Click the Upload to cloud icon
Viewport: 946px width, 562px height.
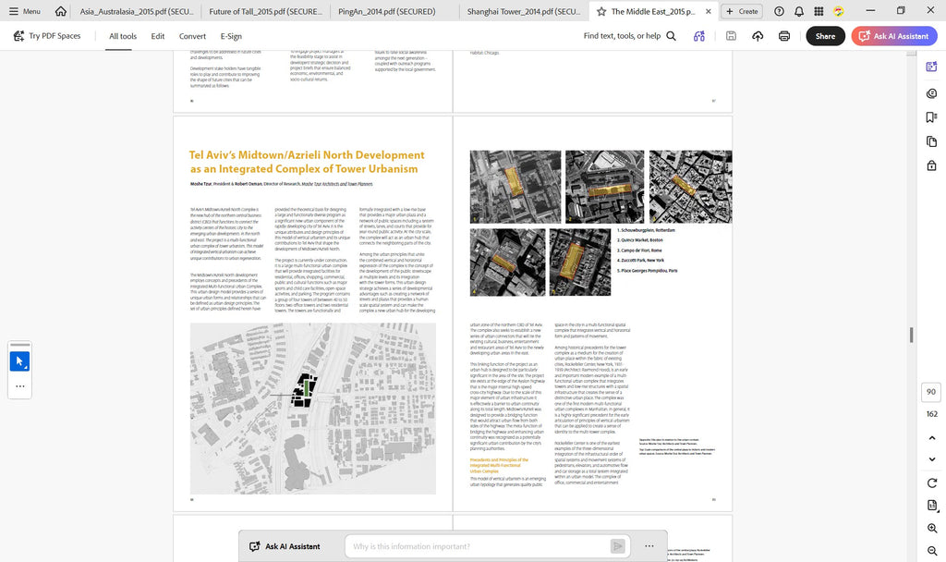click(x=758, y=36)
